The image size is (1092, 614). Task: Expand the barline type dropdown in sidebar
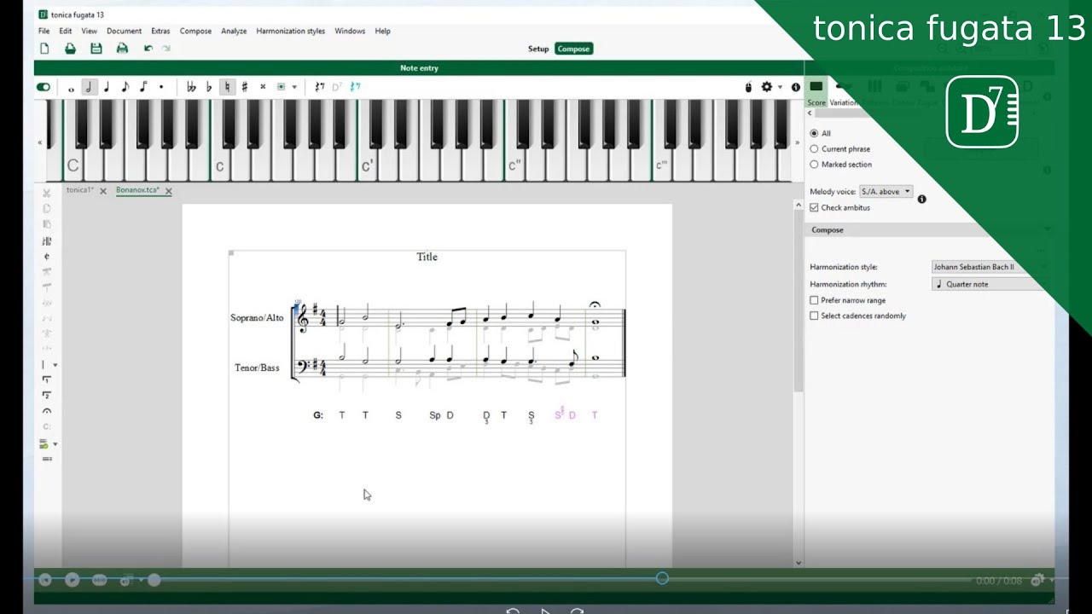pyautogui.click(x=55, y=365)
